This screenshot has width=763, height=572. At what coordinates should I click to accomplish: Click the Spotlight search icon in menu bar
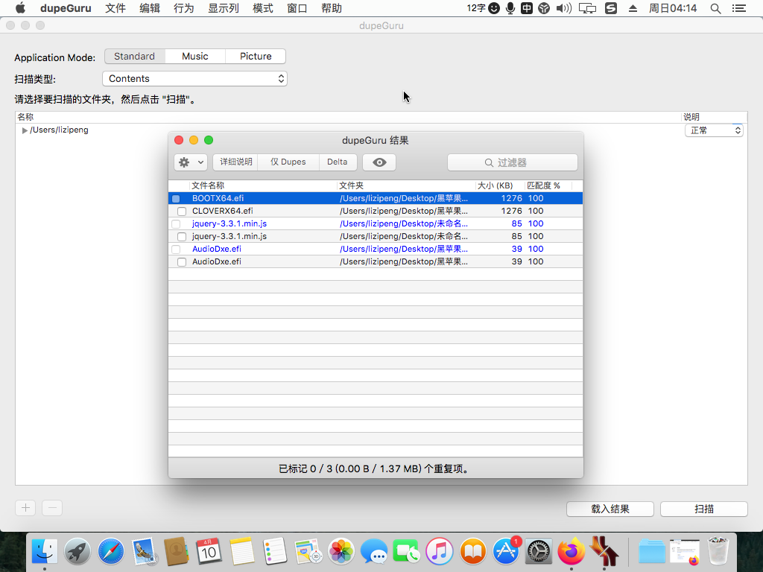click(x=715, y=8)
